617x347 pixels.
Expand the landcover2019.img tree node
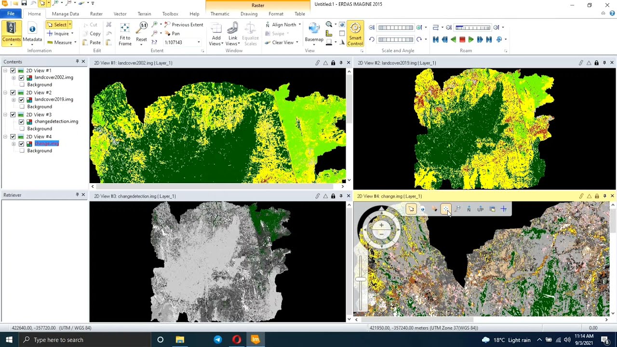pos(13,100)
